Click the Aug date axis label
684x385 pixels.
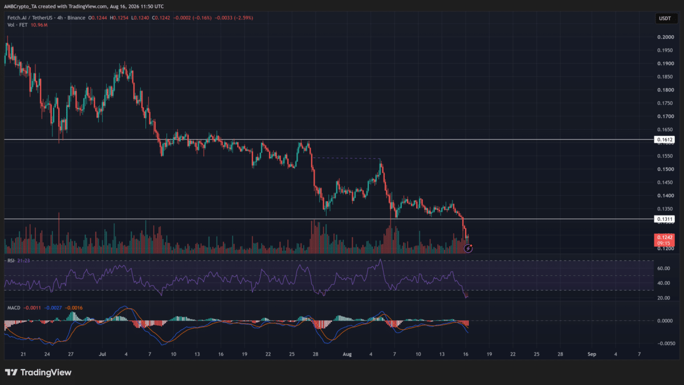point(348,354)
